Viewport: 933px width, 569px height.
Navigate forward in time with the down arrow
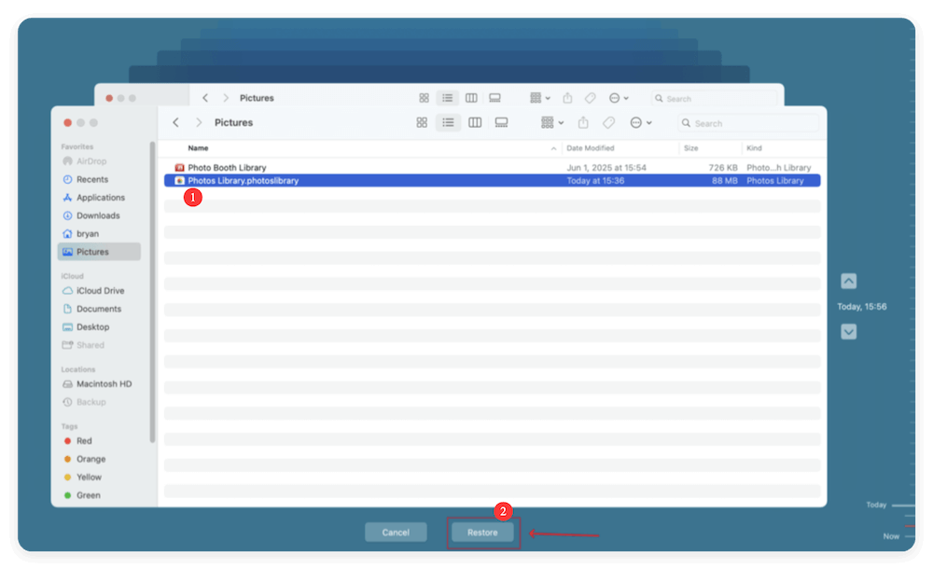tap(848, 331)
